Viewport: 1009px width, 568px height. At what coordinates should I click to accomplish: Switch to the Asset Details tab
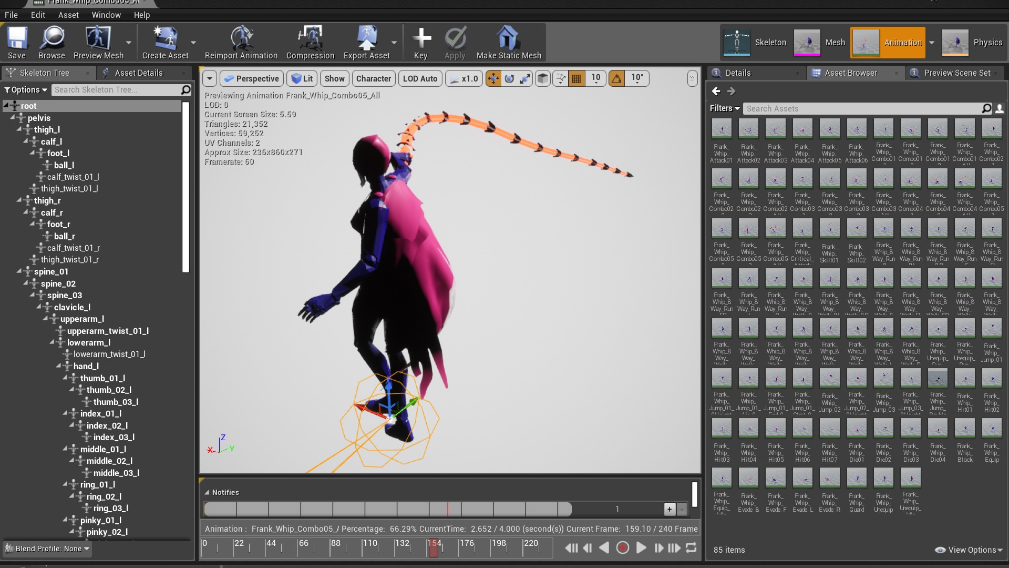(139, 73)
